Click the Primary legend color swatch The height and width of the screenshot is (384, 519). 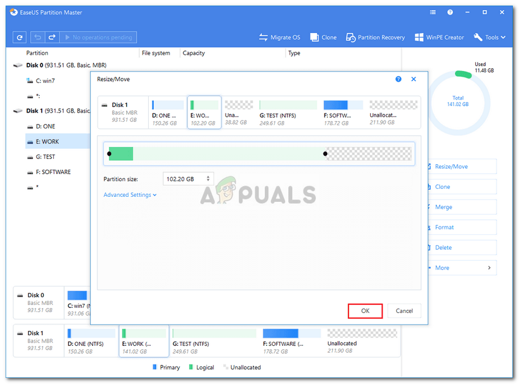pyautogui.click(x=154, y=367)
